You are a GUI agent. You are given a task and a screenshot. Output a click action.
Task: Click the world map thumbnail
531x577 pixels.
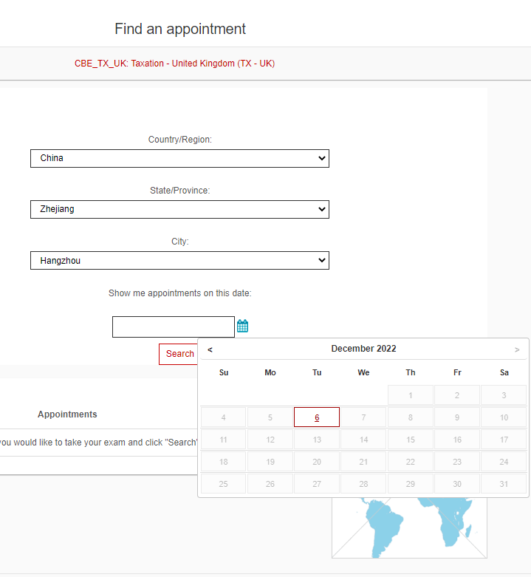pyautogui.click(x=409, y=527)
